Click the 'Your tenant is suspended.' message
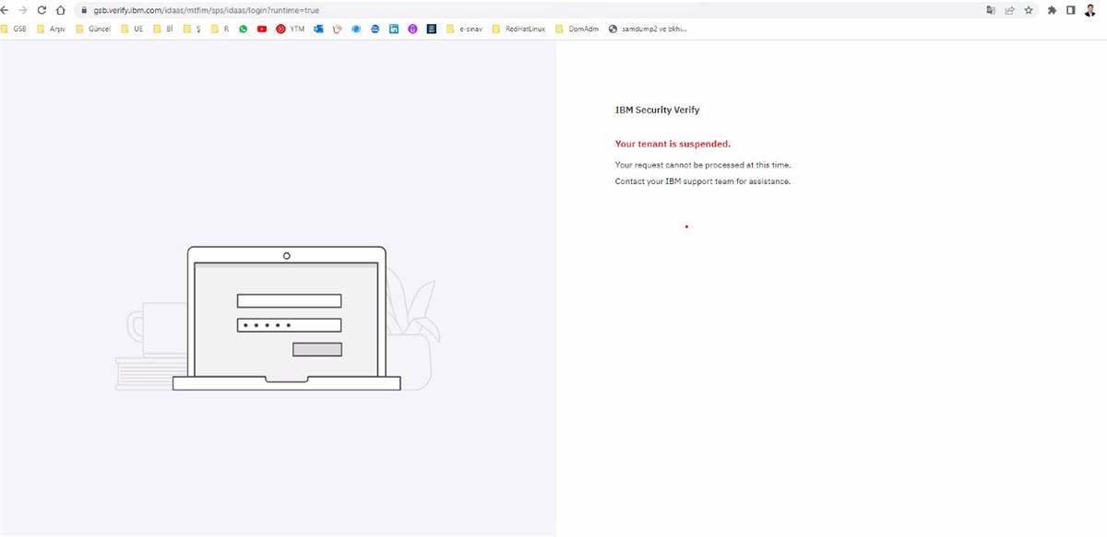This screenshot has width=1107, height=537. [673, 144]
